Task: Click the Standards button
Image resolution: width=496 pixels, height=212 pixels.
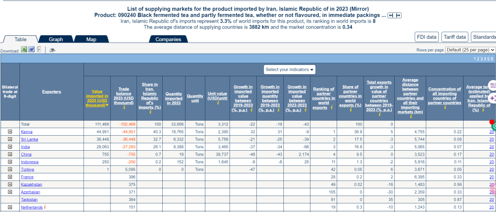Action: pyautogui.click(x=484, y=37)
